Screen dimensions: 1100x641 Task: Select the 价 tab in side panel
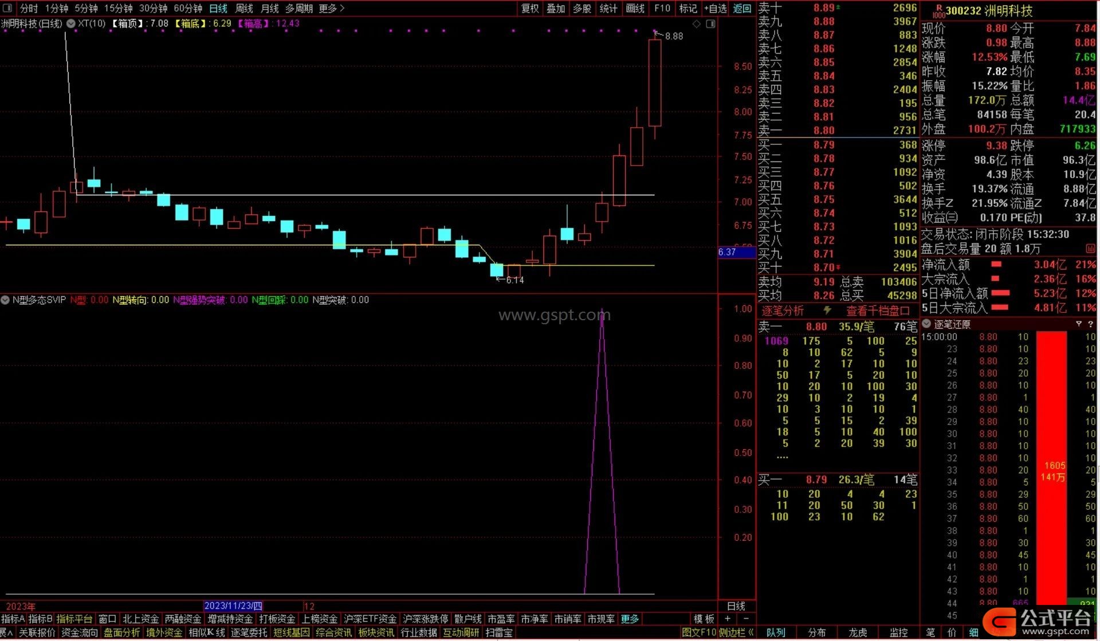tap(952, 633)
